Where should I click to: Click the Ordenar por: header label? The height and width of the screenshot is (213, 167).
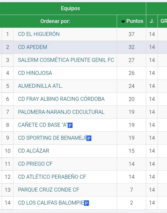pyautogui.click(x=55, y=21)
